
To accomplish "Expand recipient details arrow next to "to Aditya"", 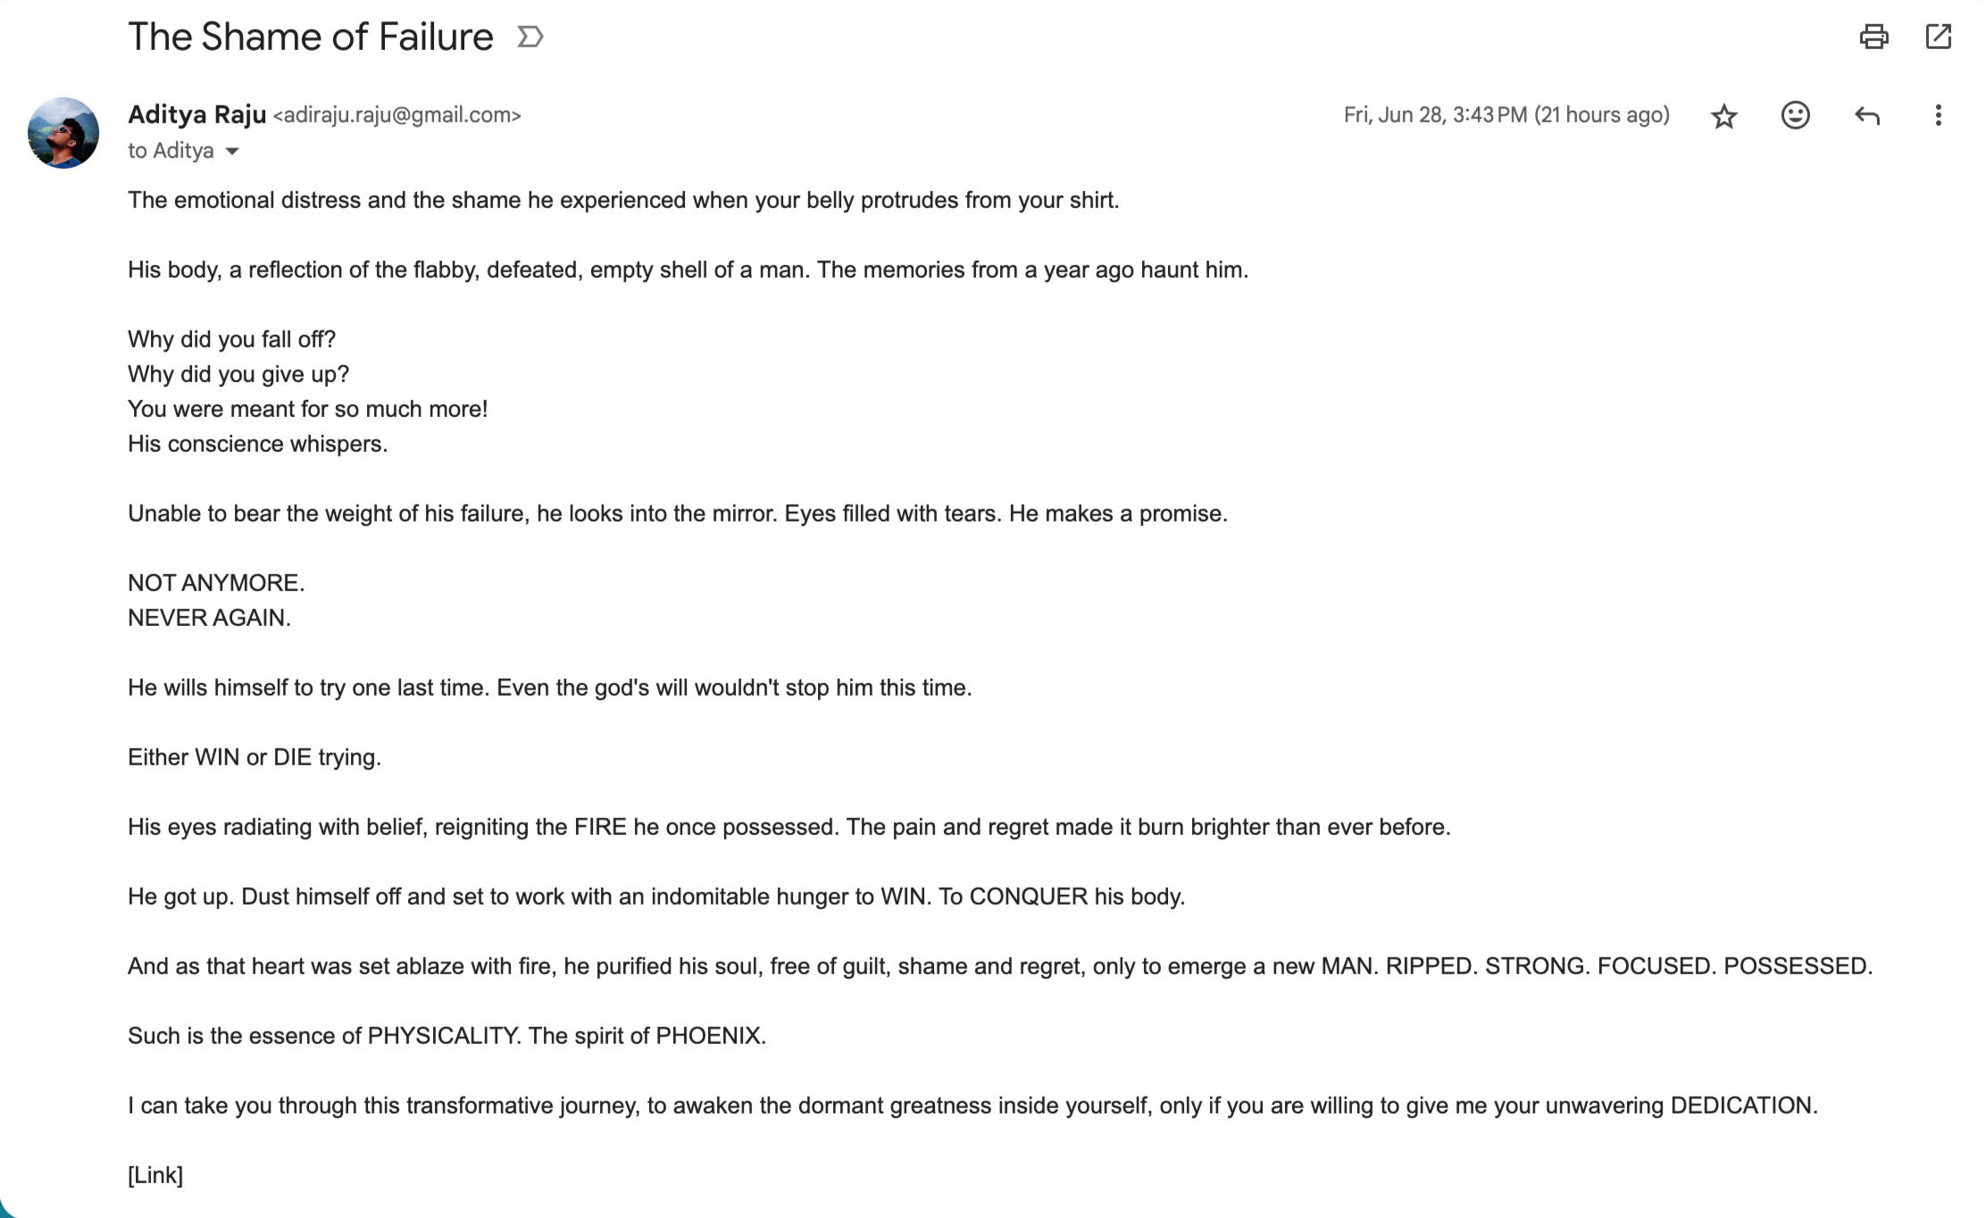I will (232, 151).
